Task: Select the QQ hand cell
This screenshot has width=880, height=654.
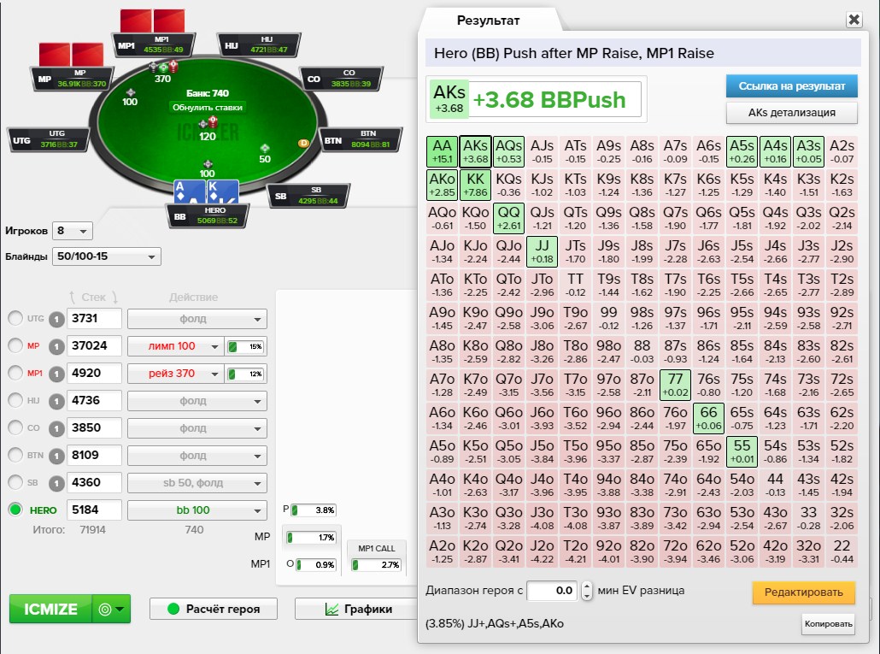Action: [x=509, y=218]
